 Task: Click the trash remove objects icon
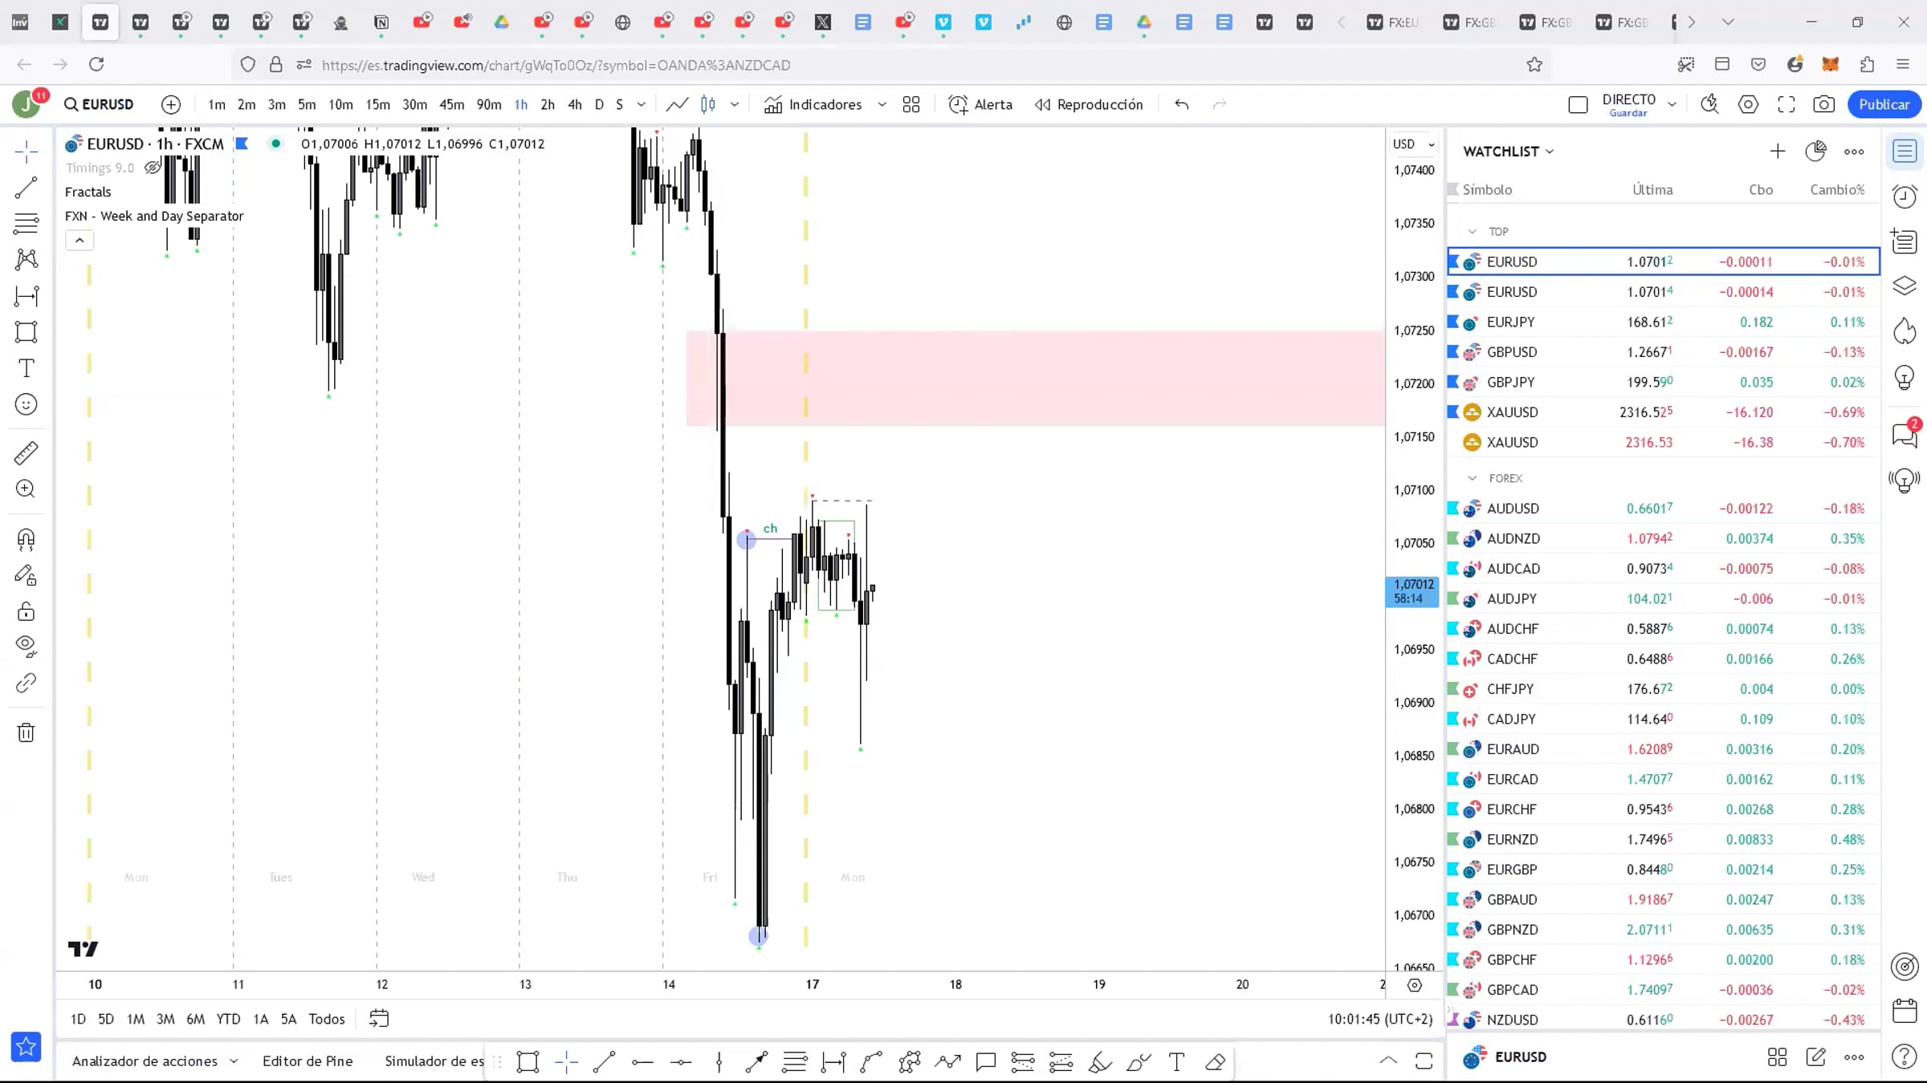tap(26, 732)
